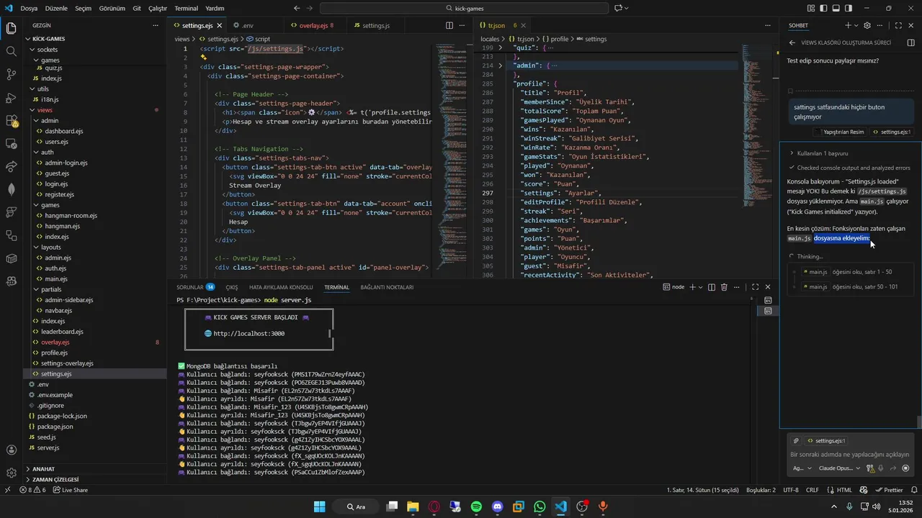Start a new chat with the plus icon

click(x=847, y=25)
